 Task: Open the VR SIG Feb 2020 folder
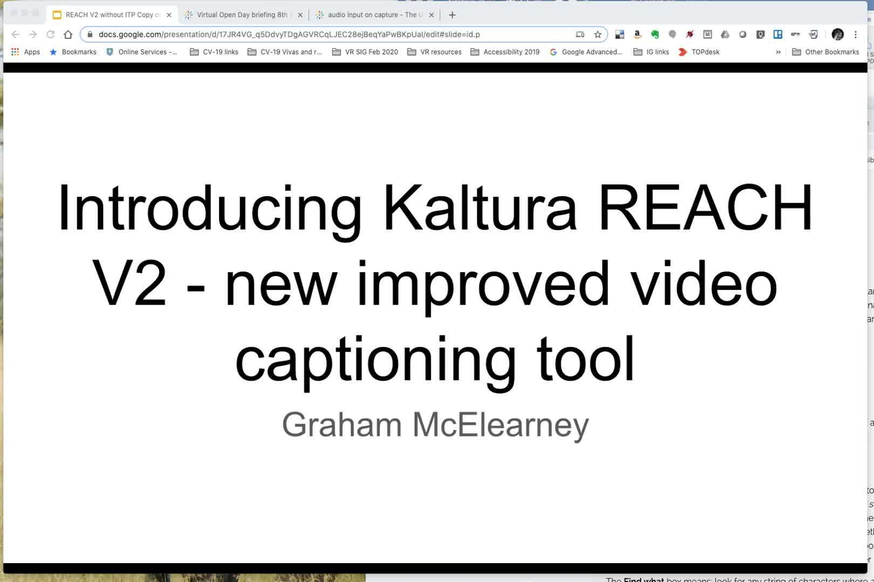365,52
